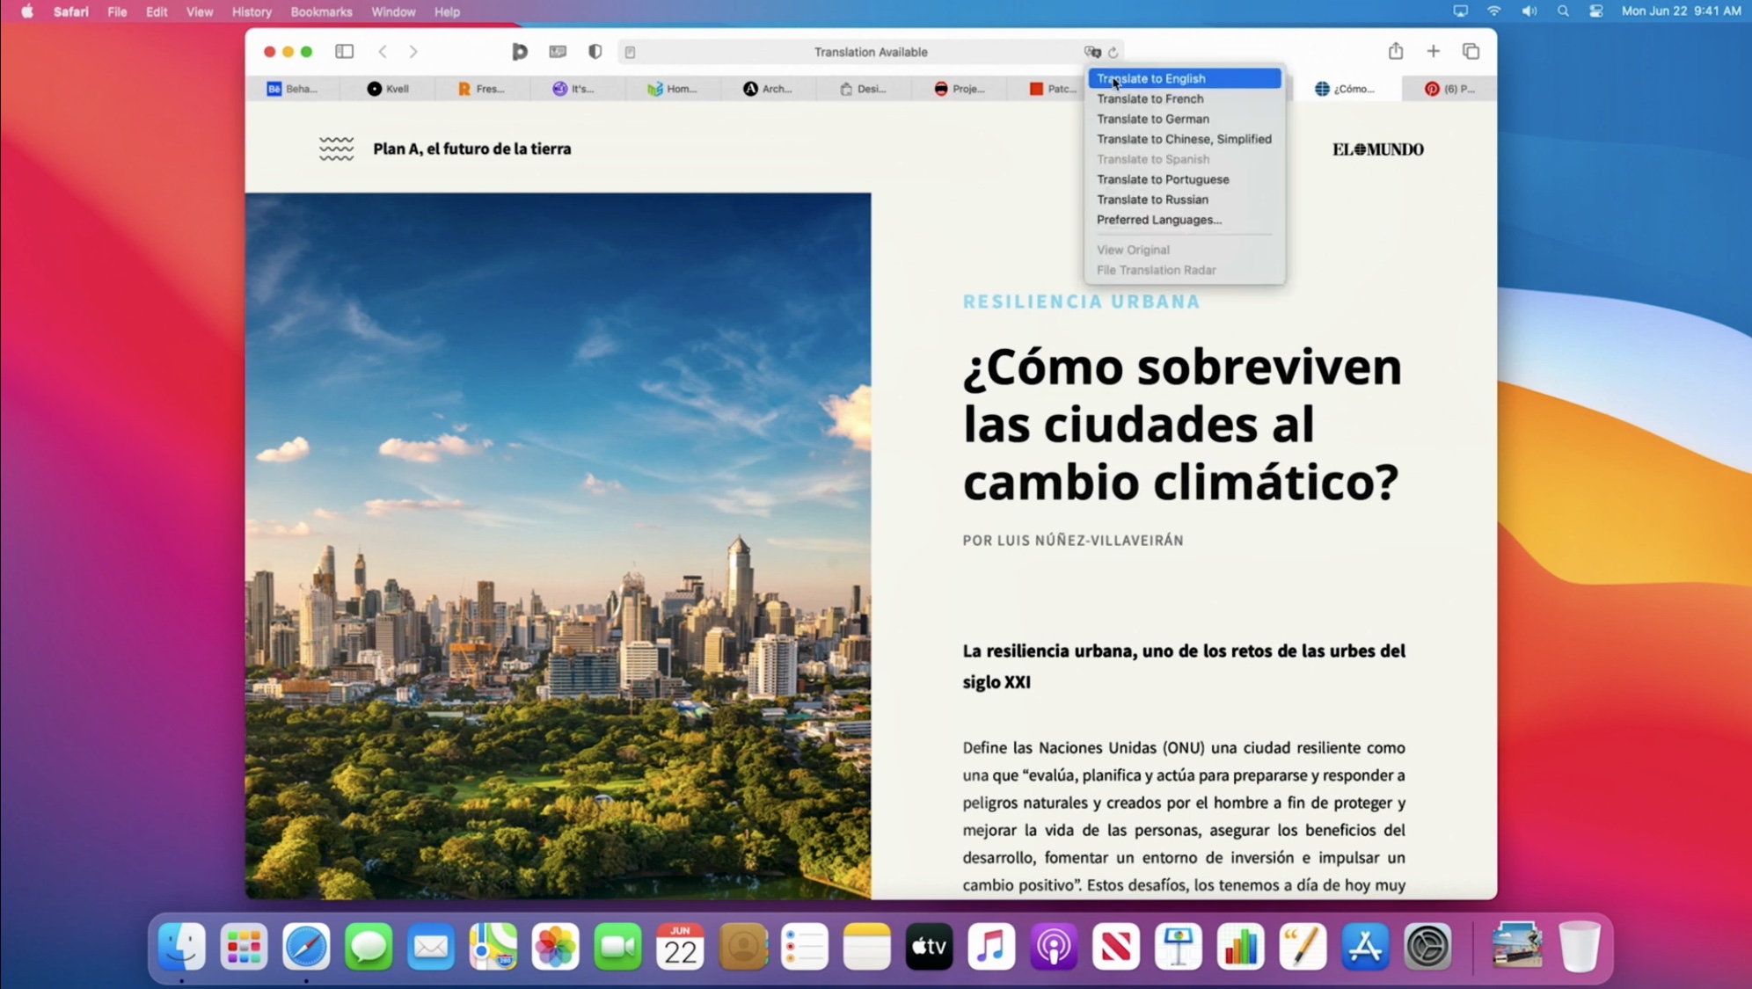Open Control Center in the menu bar
Screen dimensions: 1752x989
(x=1595, y=11)
